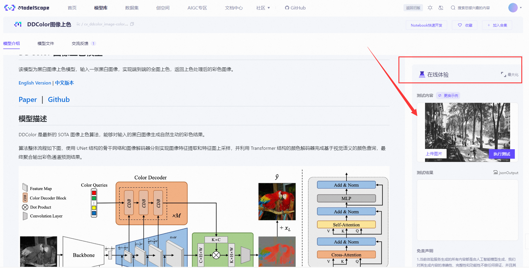
Task: Click the heart icon in 收藏
Action: (460, 25)
